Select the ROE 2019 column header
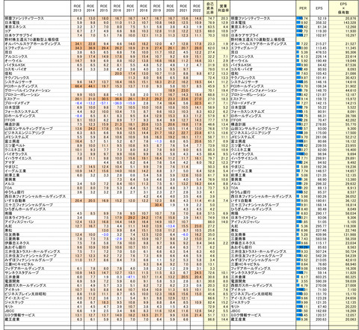Viewport: 359px width, 330px height. (157, 8)
